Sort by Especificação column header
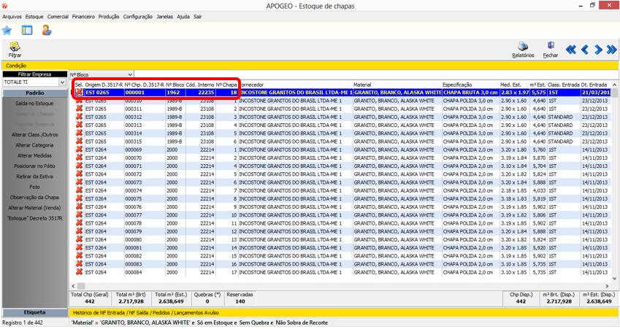Image resolution: width=620 pixels, height=329 pixels. pyautogui.click(x=470, y=85)
